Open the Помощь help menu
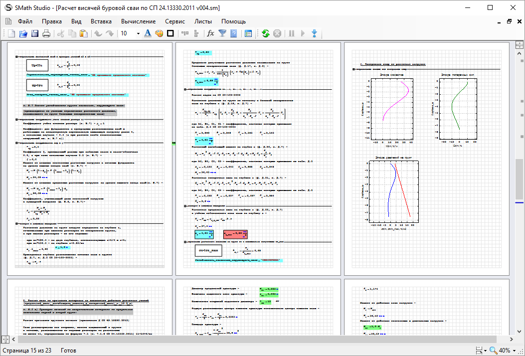Screen dimensions: 525x356 click(x=233, y=21)
